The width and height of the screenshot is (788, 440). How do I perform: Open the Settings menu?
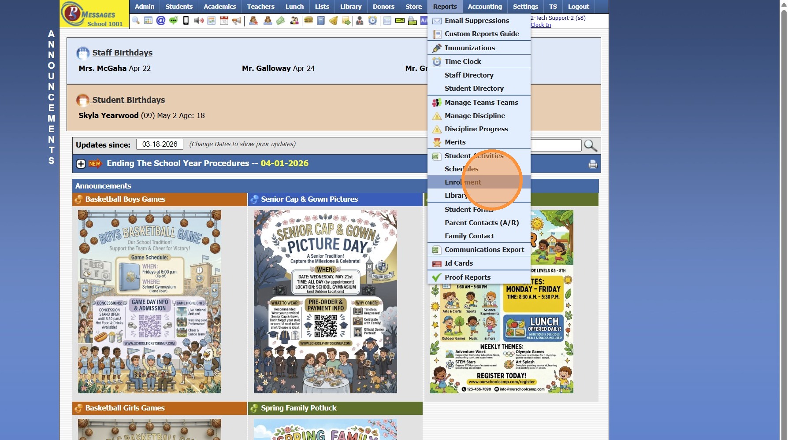(525, 7)
